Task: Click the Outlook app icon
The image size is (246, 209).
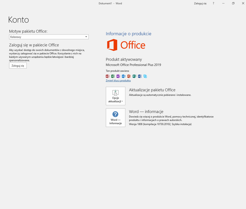Action: click(x=124, y=76)
